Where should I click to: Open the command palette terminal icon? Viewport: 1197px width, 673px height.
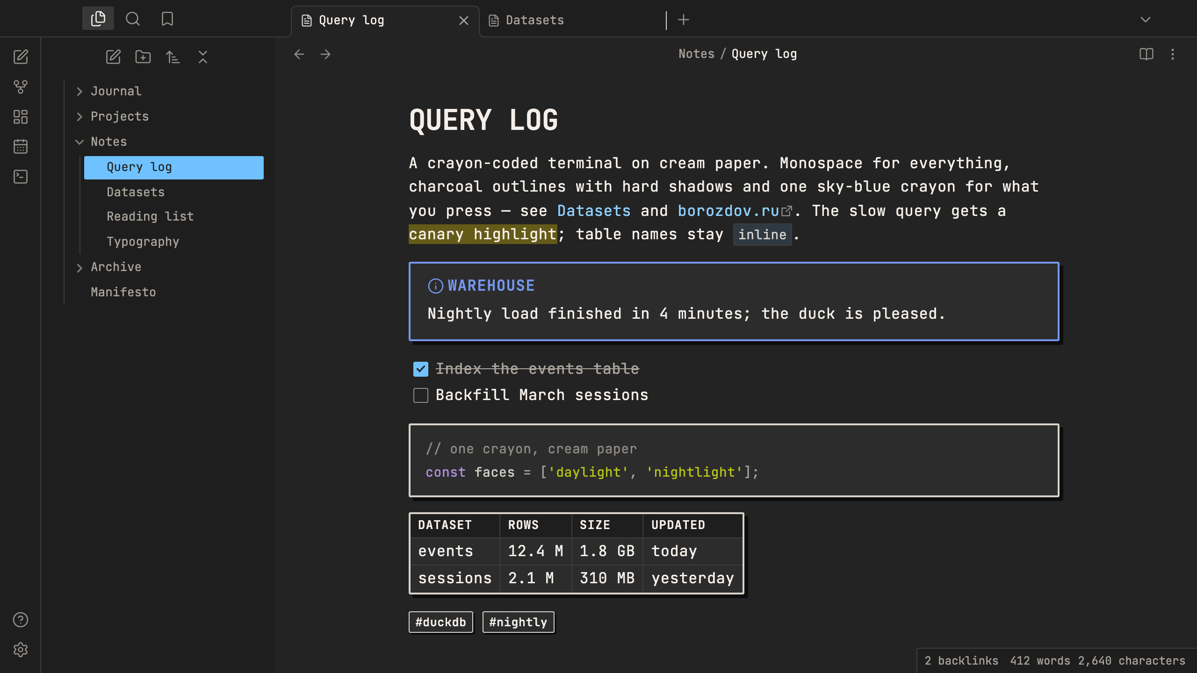click(21, 177)
